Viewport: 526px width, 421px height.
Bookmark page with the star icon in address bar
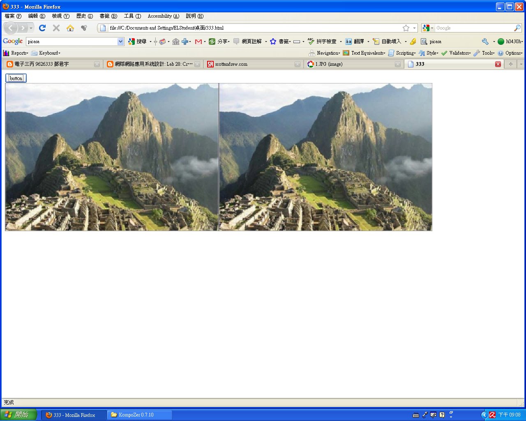[406, 28]
